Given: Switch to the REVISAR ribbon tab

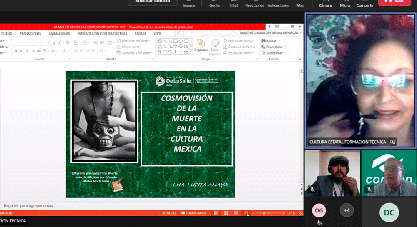Looking at the screenshot, I should (141, 34).
